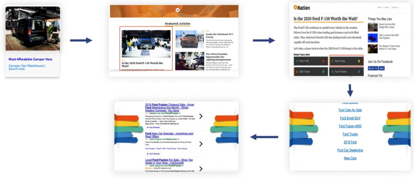Click the chevron beside Ford New Car Specials ad
This screenshot has width=414, height=179.
click(x=201, y=144)
